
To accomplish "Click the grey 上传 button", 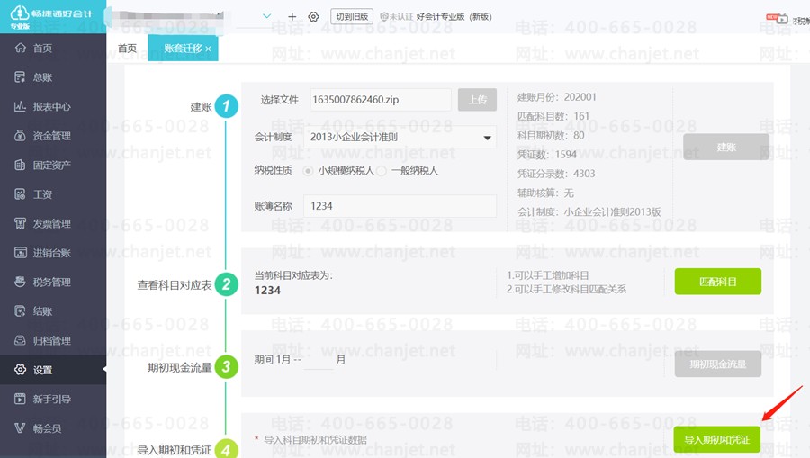I will tap(477, 100).
